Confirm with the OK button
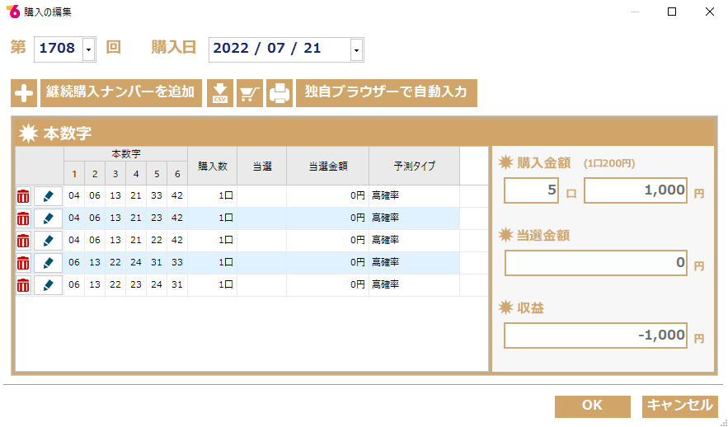Image resolution: width=728 pixels, height=427 pixels. click(593, 406)
